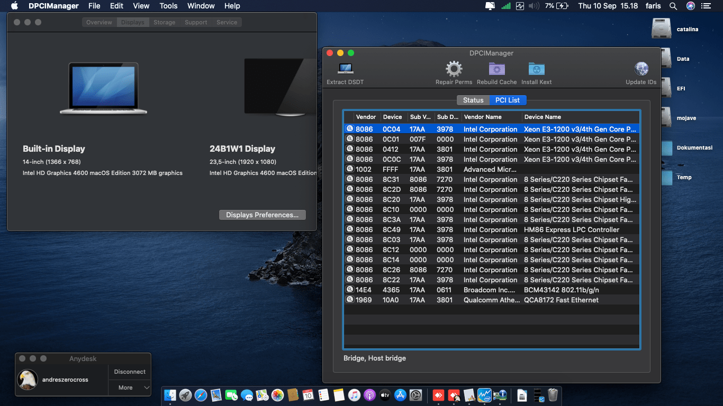Open Podcasts from the Dock
723x406 pixels.
click(369, 395)
